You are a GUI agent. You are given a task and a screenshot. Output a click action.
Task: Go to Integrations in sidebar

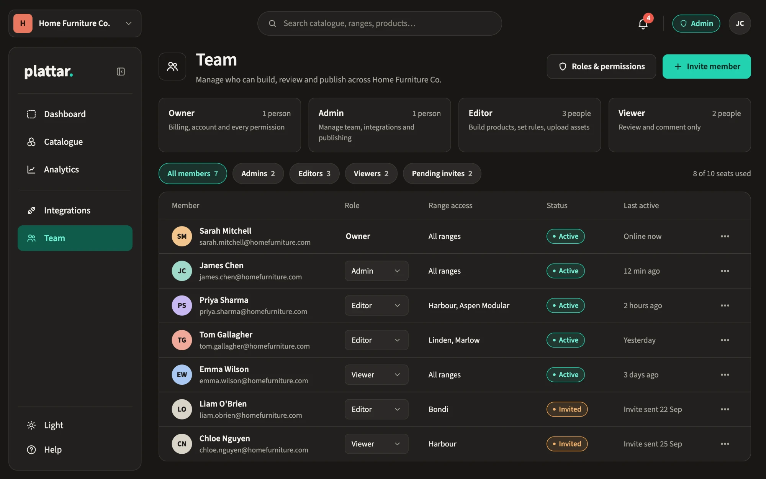(75, 210)
